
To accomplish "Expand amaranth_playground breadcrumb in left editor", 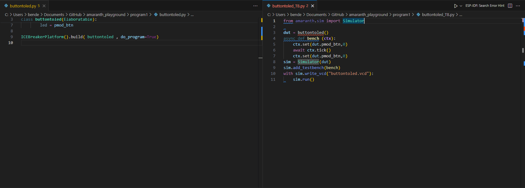I will pos(106,14).
